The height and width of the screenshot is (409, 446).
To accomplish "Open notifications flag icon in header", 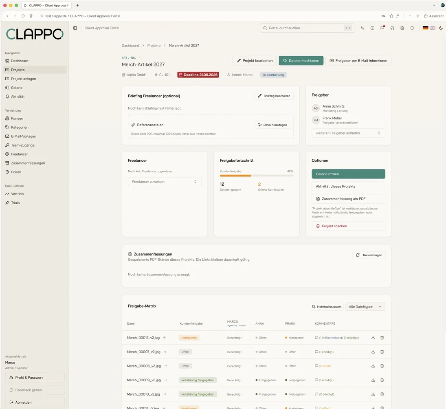I will point(382,28).
